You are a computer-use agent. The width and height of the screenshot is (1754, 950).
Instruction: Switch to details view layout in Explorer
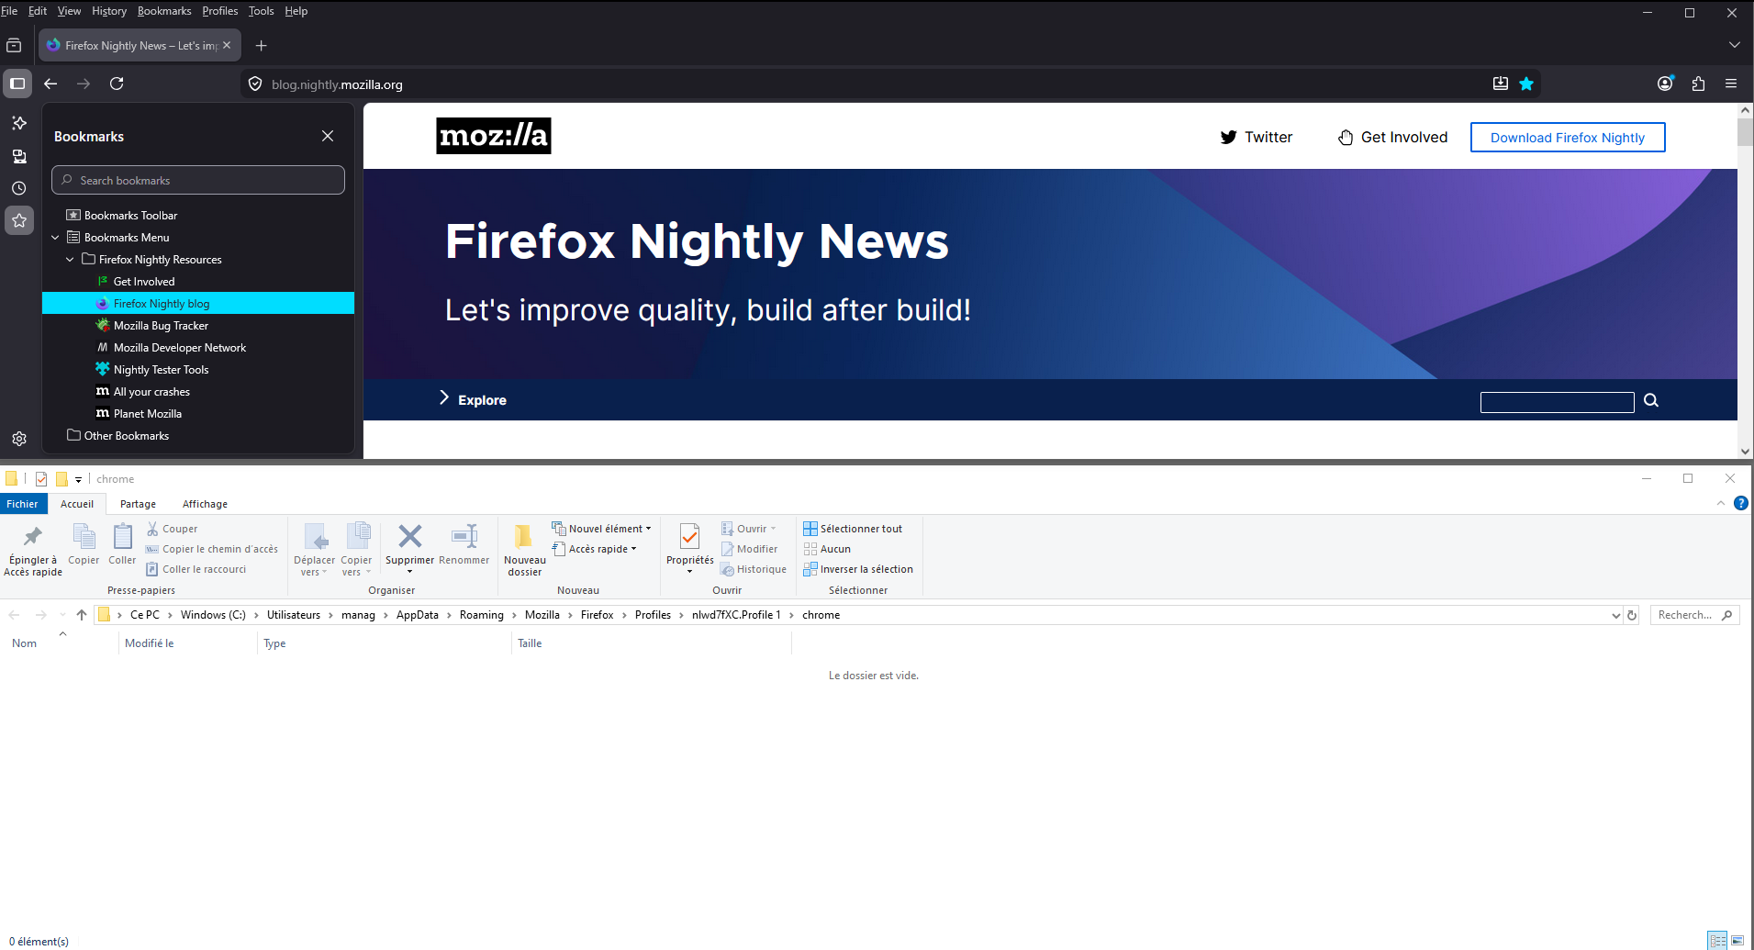[x=1717, y=940]
